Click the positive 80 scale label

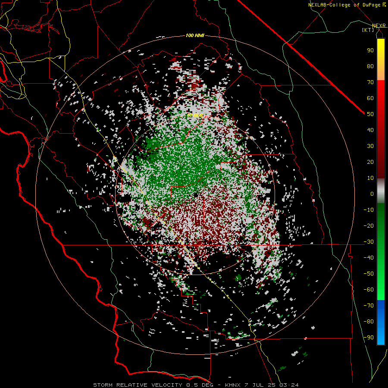coord(370,66)
